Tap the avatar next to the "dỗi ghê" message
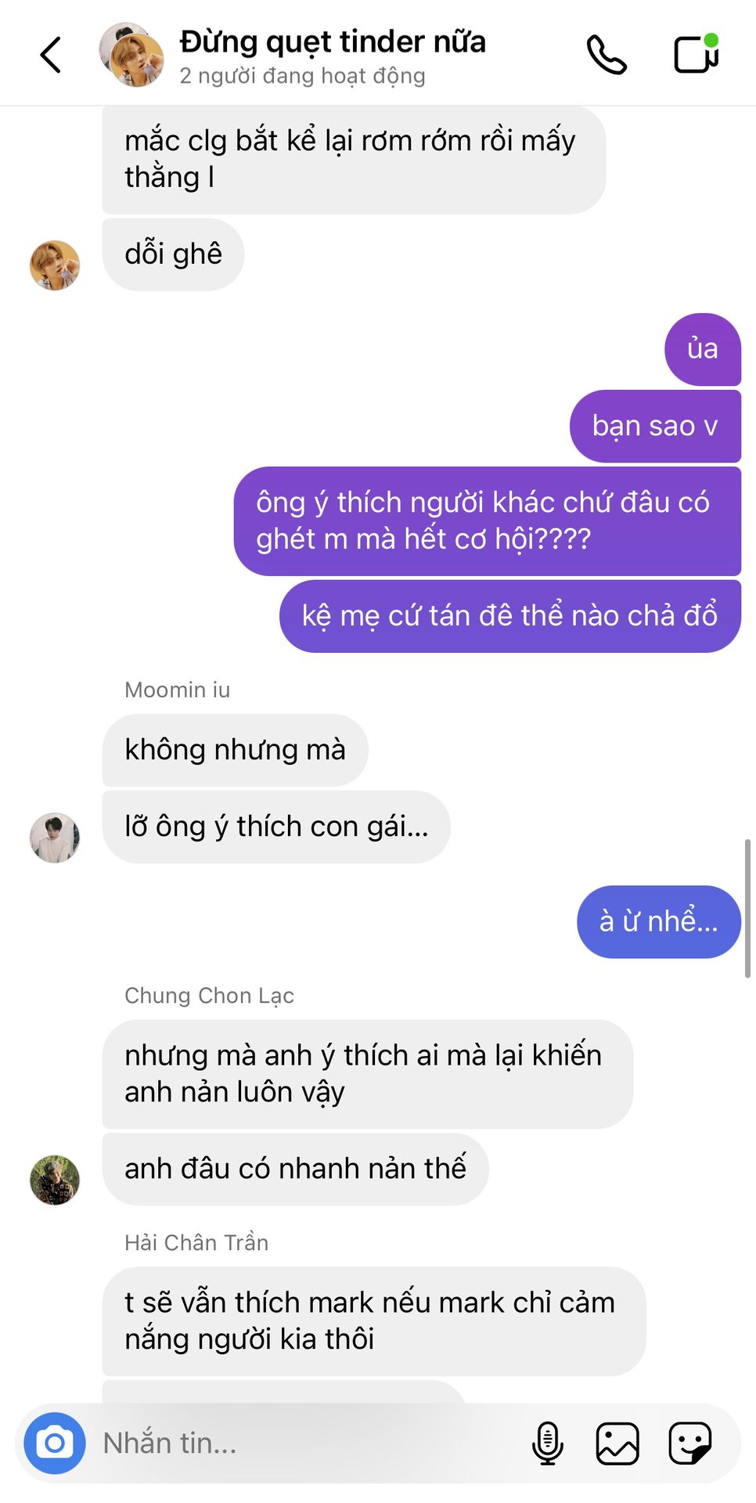The height and width of the screenshot is (1503, 756). coord(55,265)
